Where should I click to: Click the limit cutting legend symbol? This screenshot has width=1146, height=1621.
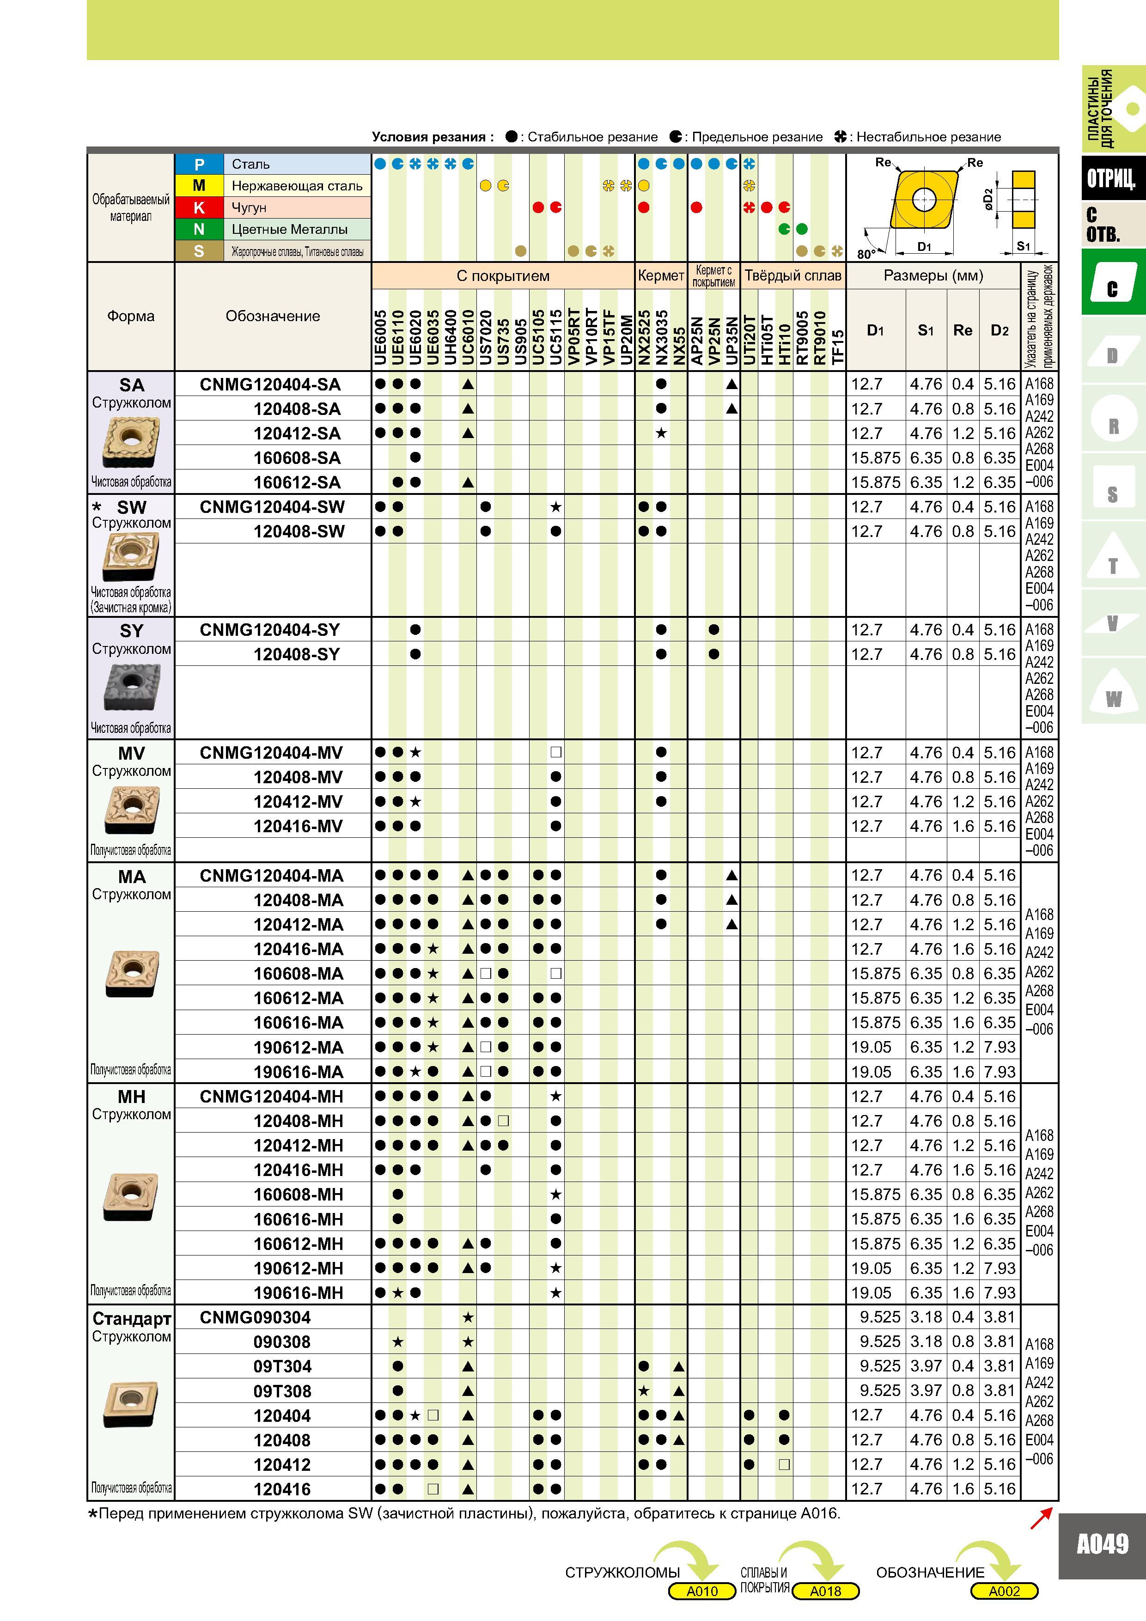pyautogui.click(x=676, y=137)
